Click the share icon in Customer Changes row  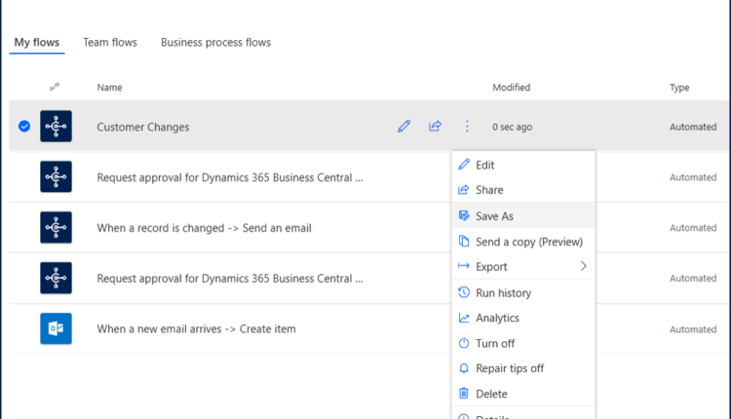(436, 127)
